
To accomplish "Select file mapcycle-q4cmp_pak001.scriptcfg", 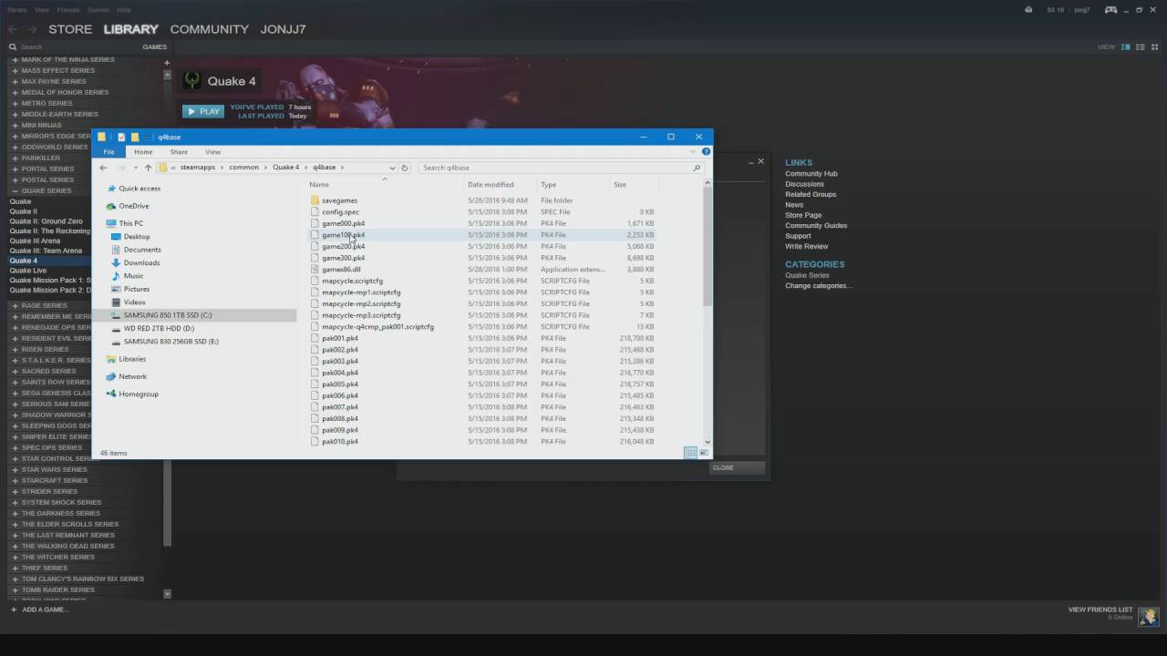I will [x=377, y=326].
